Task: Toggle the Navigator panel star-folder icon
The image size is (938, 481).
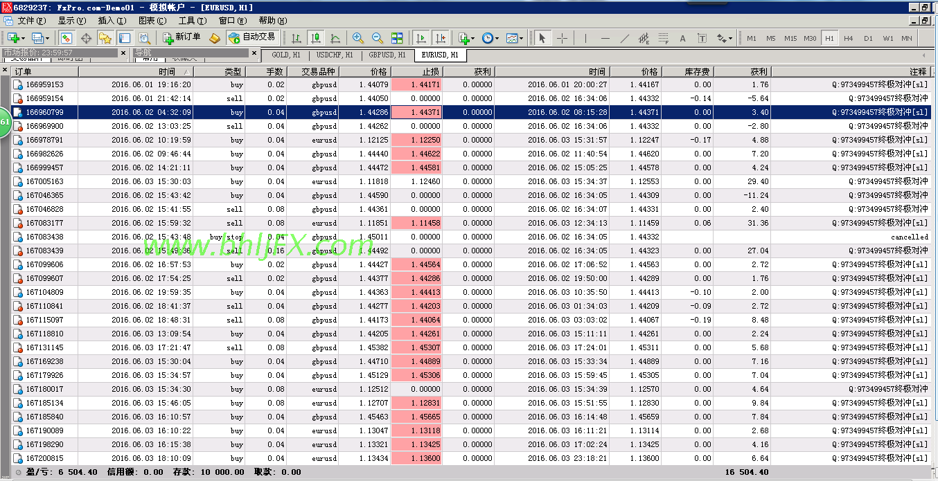Action: pos(105,38)
